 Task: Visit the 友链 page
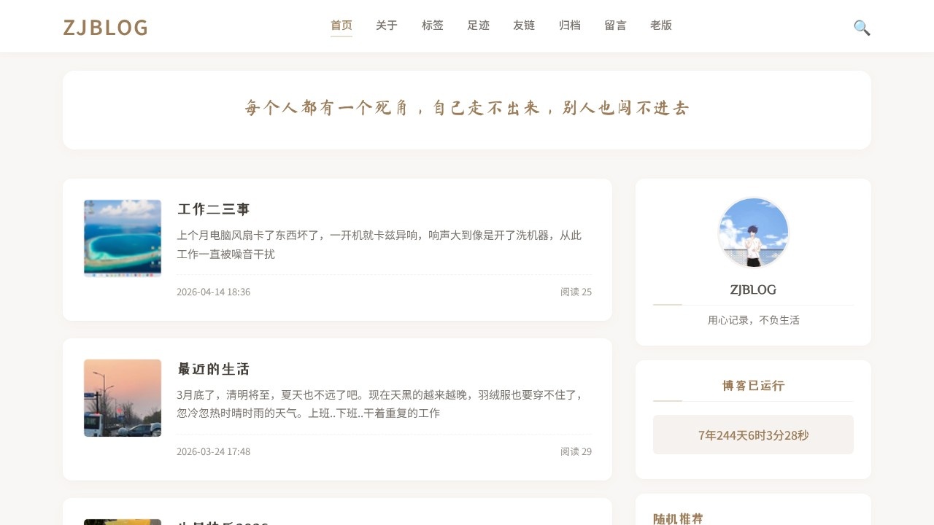click(x=524, y=25)
